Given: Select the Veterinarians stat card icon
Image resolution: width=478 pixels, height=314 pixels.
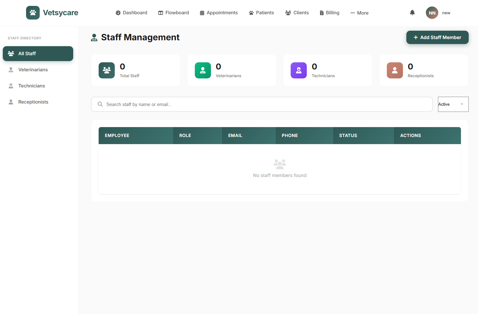Looking at the screenshot, I should 203,70.
